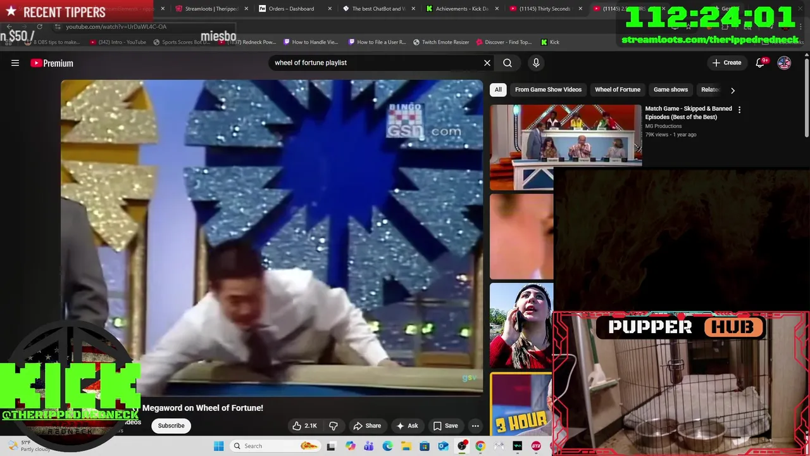Open the weather widget showing 51°F
This screenshot has height=456, width=810.
[x=28, y=446]
